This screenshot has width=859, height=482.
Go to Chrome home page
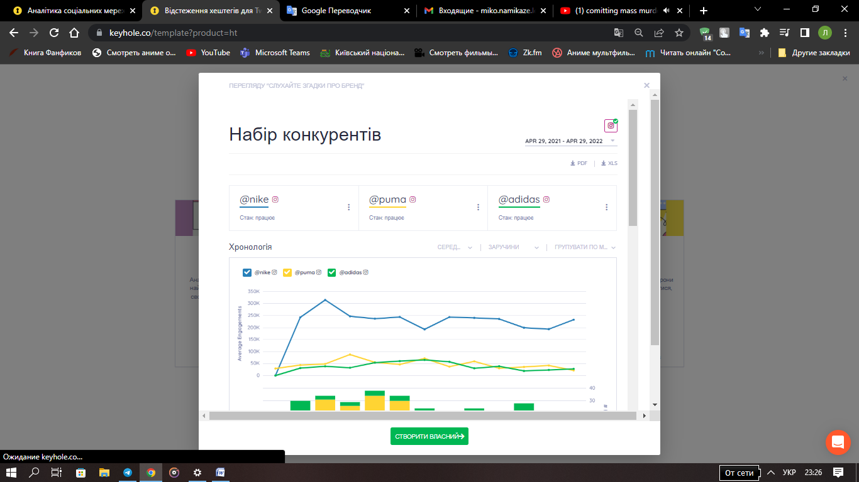[x=74, y=33]
